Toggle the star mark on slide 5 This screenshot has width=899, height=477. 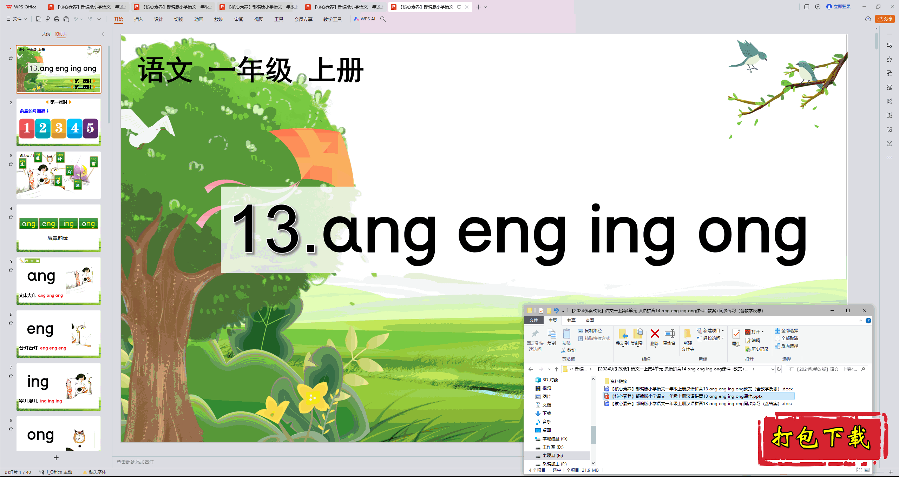11,270
